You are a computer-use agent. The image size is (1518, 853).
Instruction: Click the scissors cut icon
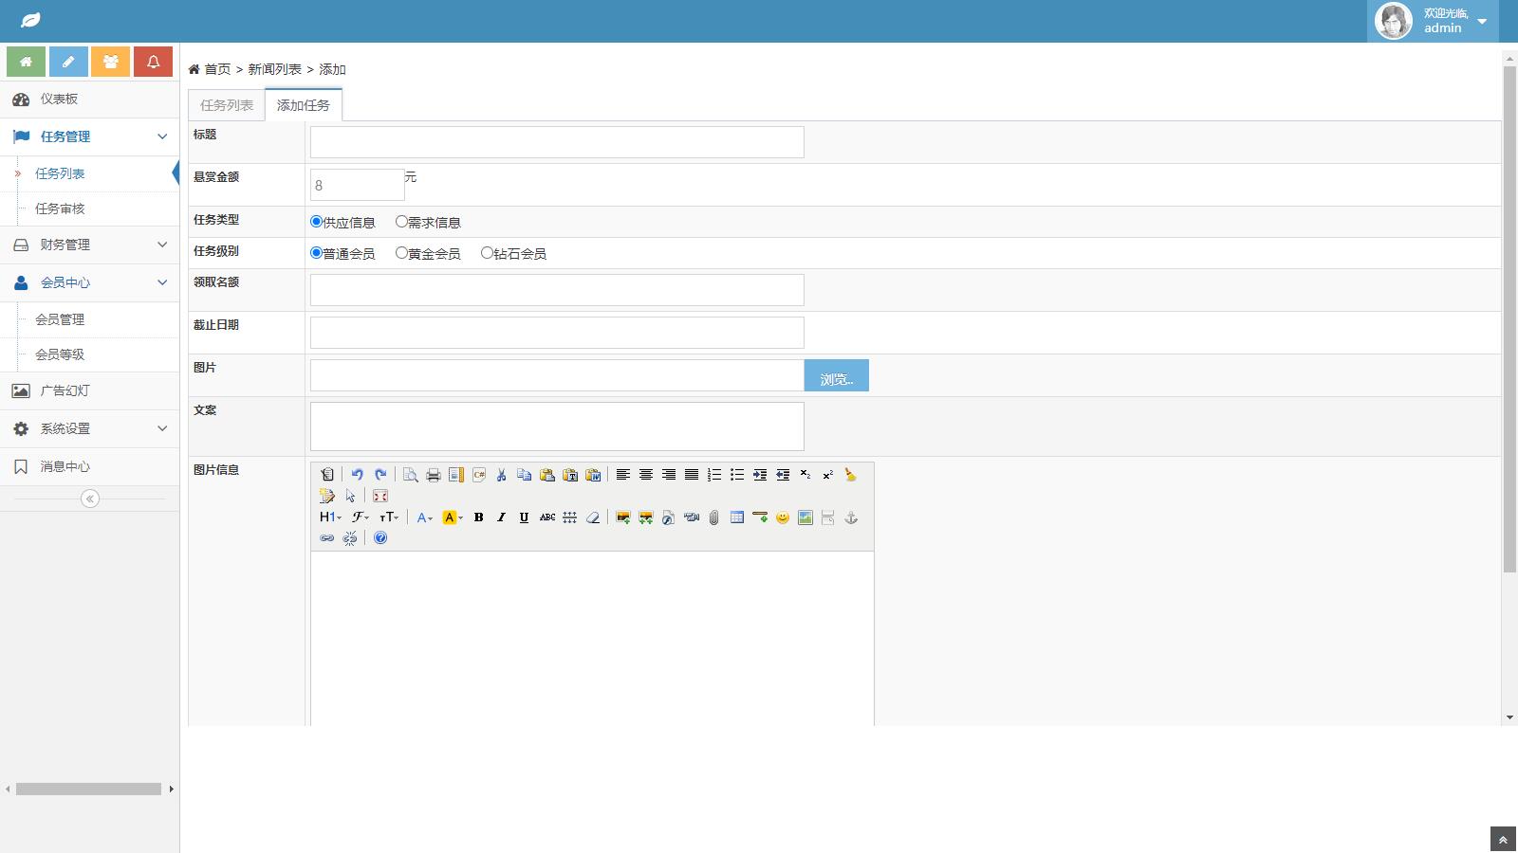501,475
